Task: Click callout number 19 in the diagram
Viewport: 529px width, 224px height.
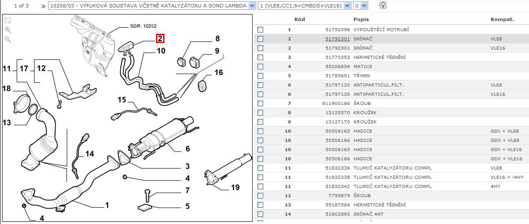Action: 235,188
